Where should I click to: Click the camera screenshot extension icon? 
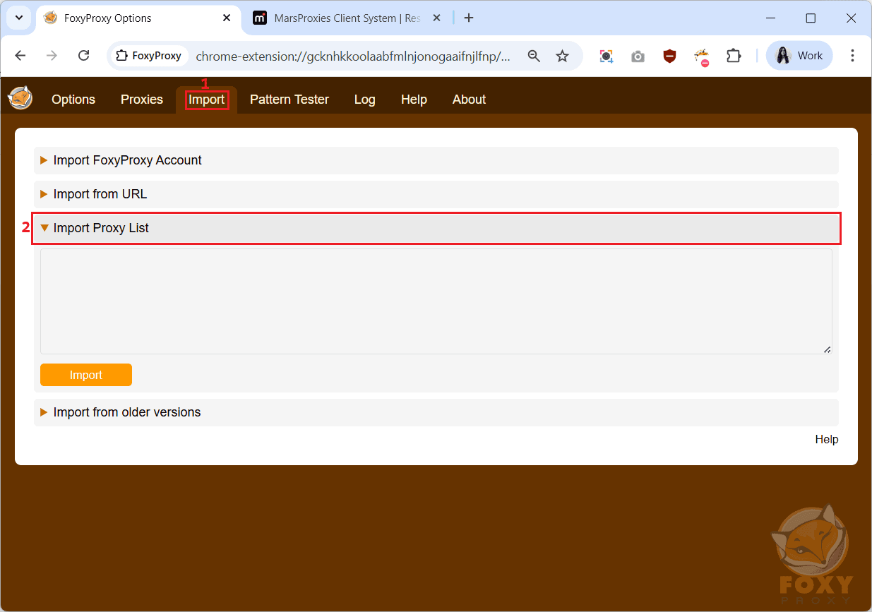tap(638, 56)
